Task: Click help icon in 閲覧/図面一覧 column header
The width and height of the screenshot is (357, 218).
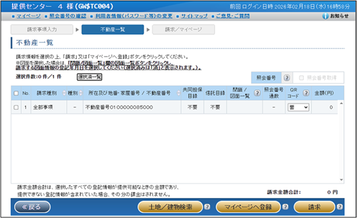Action: click(257, 93)
